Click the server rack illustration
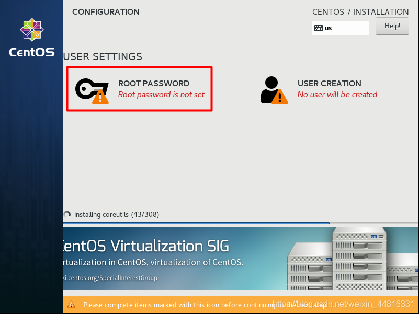 click(353, 259)
